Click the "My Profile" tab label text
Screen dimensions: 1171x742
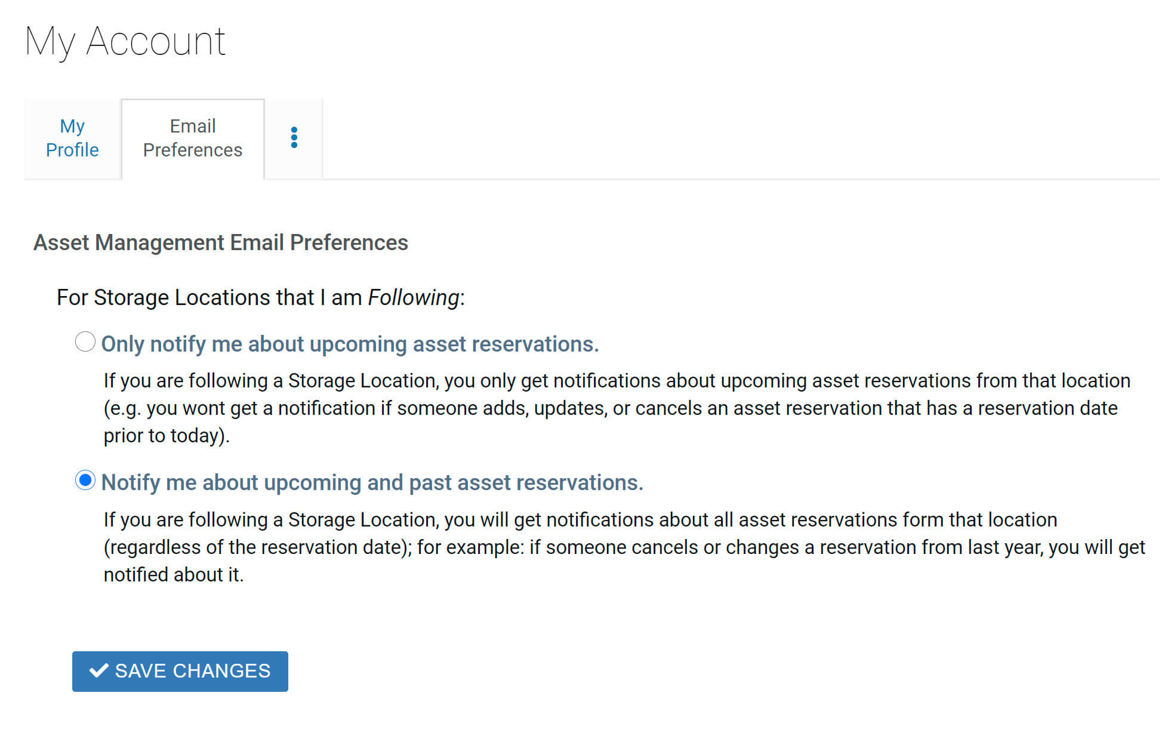point(72,138)
